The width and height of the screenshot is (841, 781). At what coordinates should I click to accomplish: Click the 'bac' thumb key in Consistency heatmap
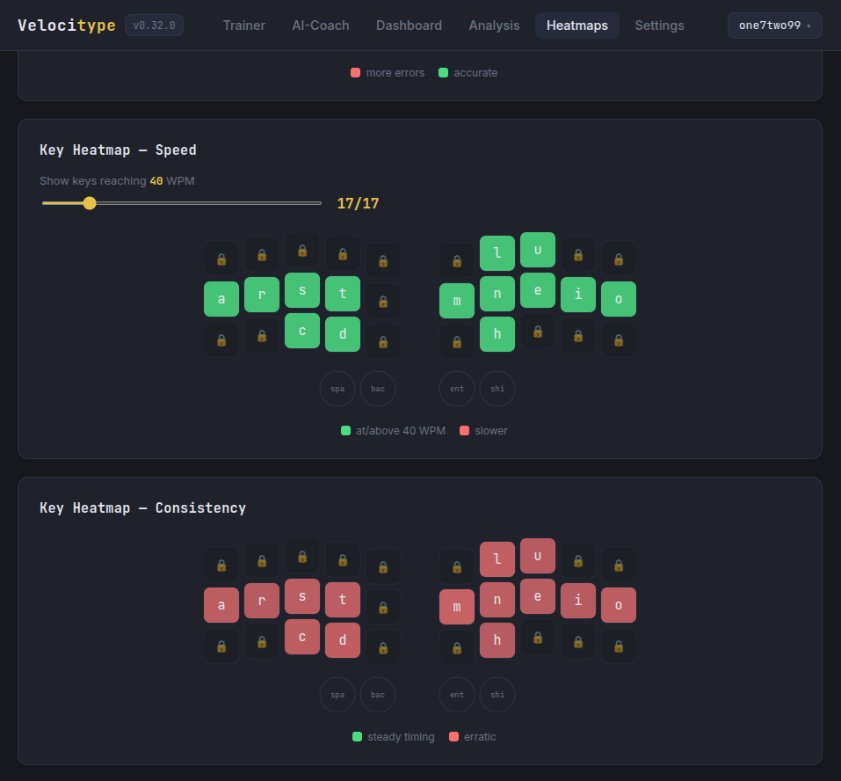pyautogui.click(x=378, y=695)
